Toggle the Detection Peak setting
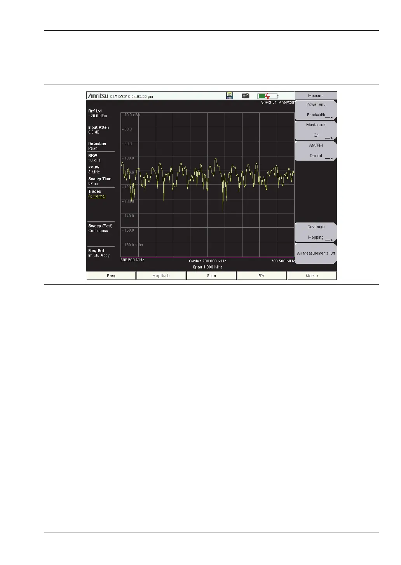The width and height of the screenshot is (401, 565). coord(97,146)
